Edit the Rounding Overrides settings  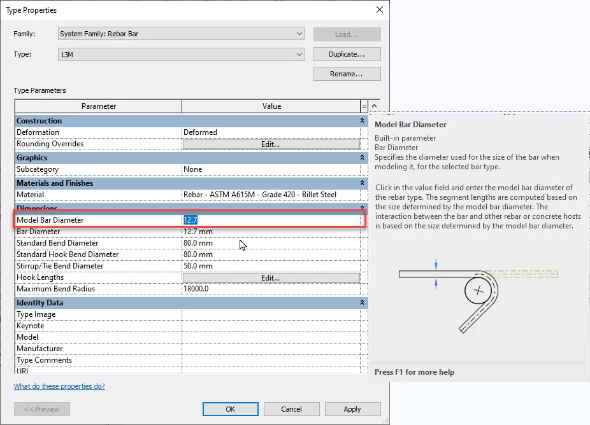[x=271, y=144]
